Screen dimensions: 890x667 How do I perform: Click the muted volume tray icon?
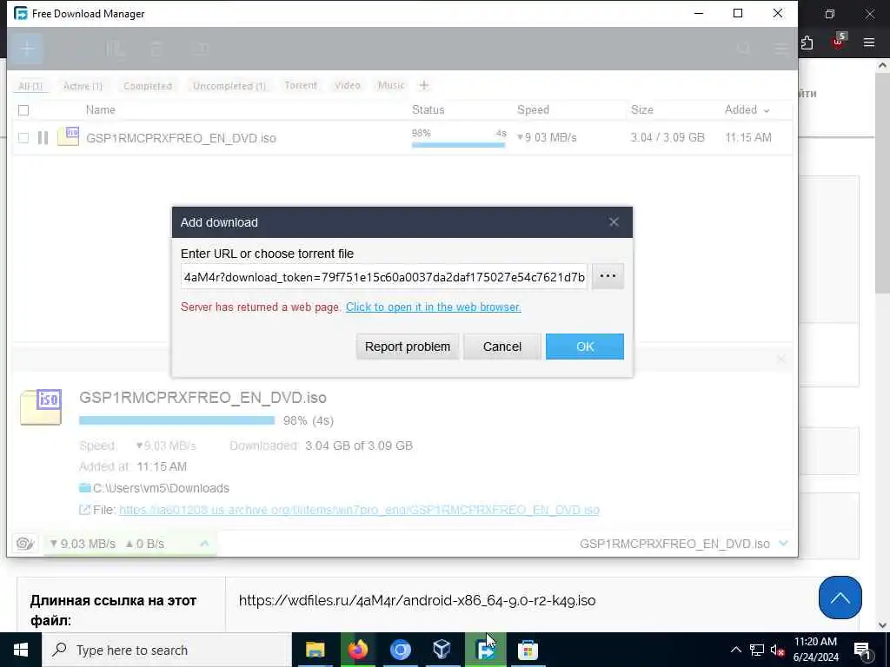pos(777,650)
